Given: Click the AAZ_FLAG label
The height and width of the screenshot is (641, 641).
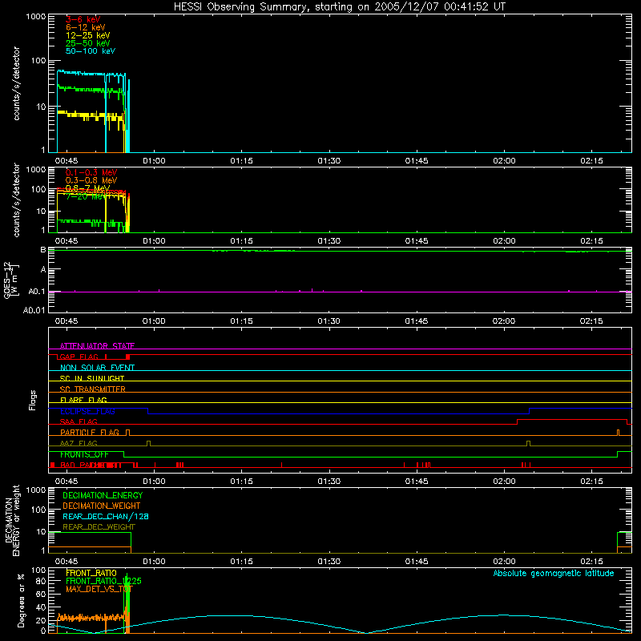Looking at the screenshot, I should point(79,443).
